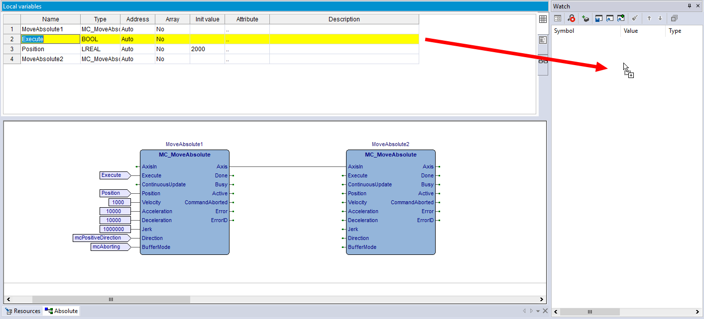Click the stop-forcing red circle icon
The height and width of the screenshot is (319, 704).
point(571,18)
